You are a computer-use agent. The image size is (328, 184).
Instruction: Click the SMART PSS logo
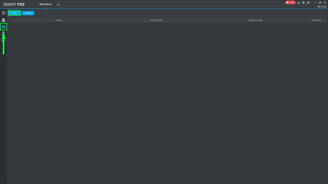(14, 4)
